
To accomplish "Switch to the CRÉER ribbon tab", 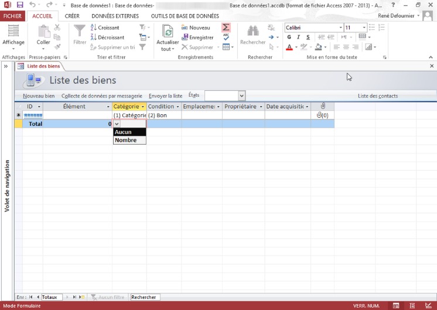I will [72, 16].
